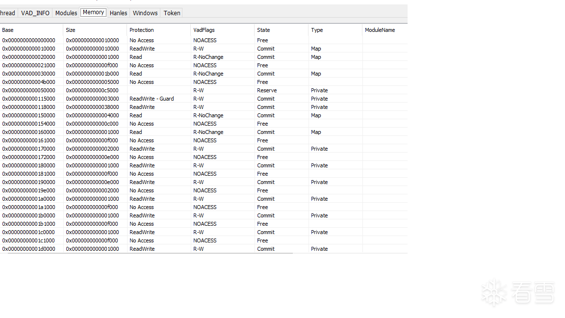Click the row with base 0x000000000004b000

click(x=28, y=82)
